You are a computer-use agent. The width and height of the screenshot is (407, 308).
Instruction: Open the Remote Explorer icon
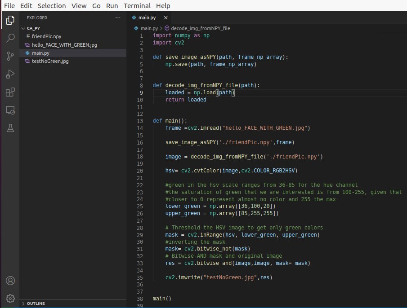point(10,110)
